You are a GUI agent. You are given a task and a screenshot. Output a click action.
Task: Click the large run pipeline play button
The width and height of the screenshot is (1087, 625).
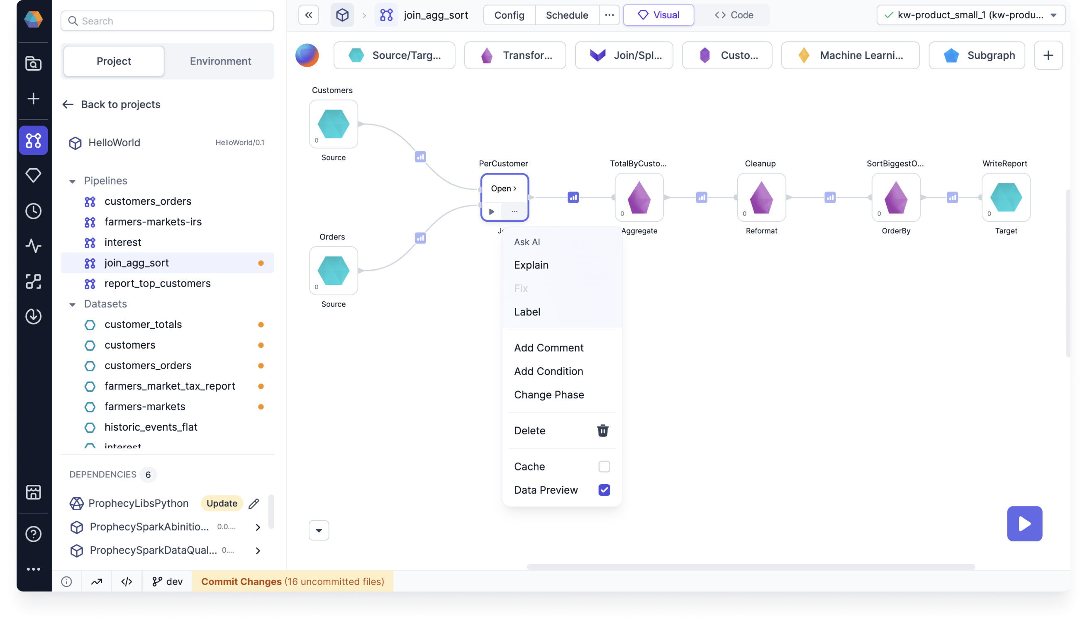pos(1024,523)
